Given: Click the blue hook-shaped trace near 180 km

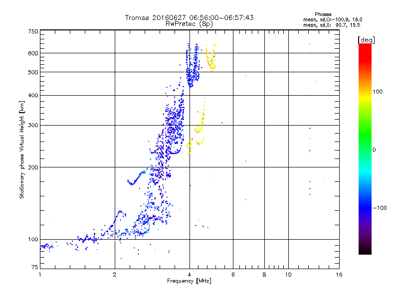Looking at the screenshot, I should [x=136, y=178].
